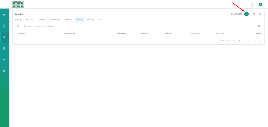Click the crew name search field
The height and width of the screenshot is (127, 268).
(x=105, y=26)
